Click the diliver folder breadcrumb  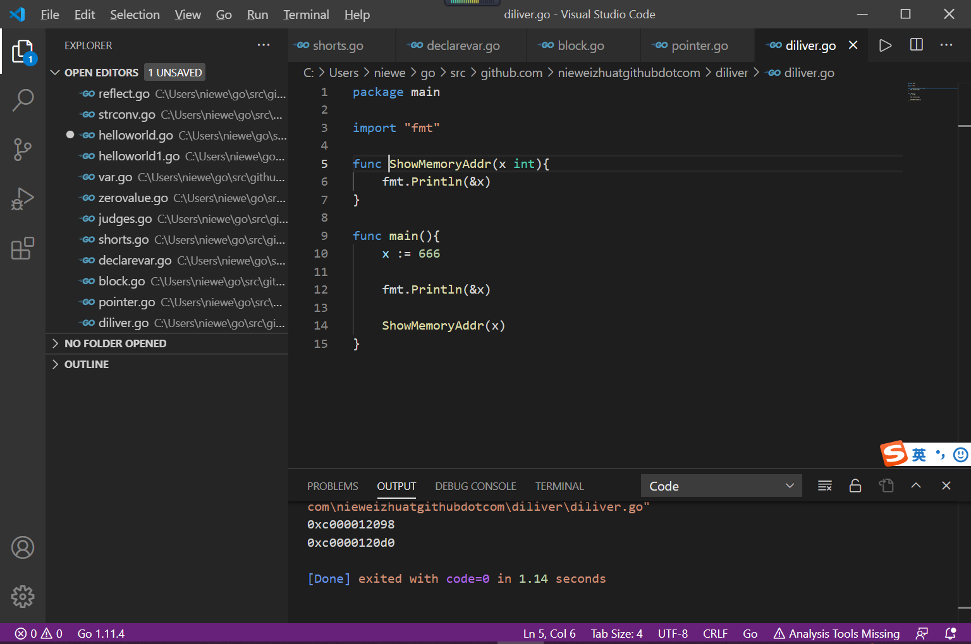pos(732,73)
